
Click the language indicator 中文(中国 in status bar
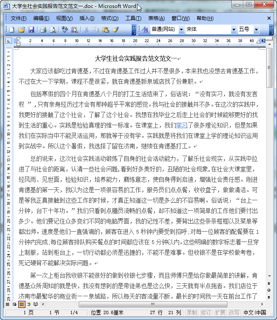(x=255, y=312)
